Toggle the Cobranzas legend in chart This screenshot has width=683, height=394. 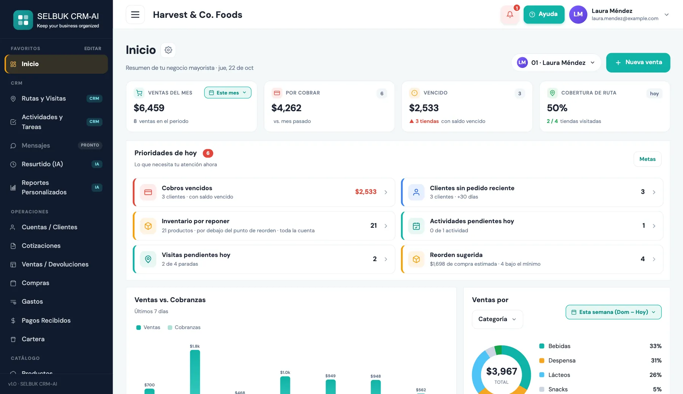tap(184, 328)
